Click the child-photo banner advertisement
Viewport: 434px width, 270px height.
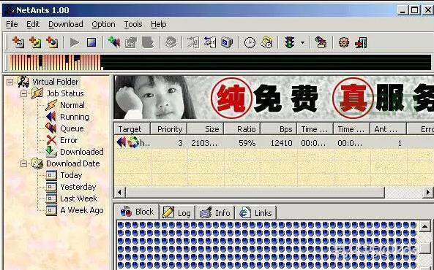pyautogui.click(x=274, y=98)
